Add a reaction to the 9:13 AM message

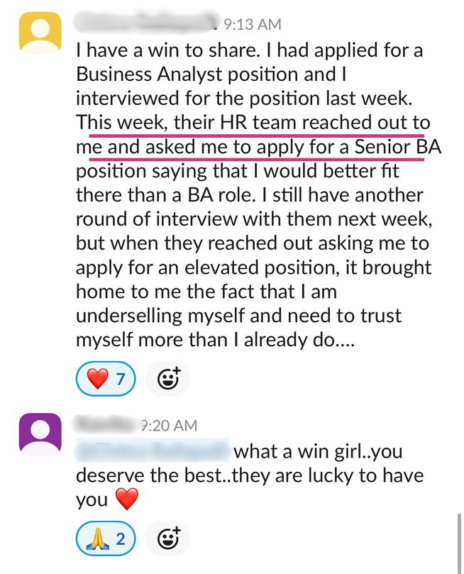pyautogui.click(x=167, y=380)
